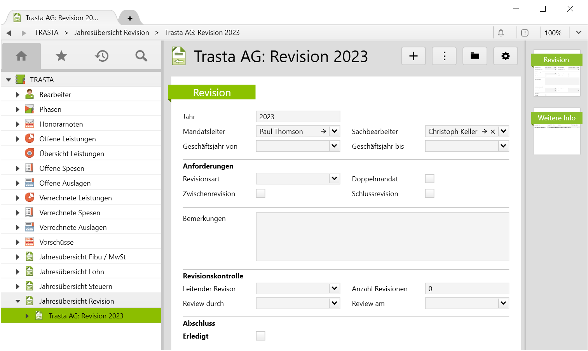
Task: Click the folder icon button
Action: (475, 56)
